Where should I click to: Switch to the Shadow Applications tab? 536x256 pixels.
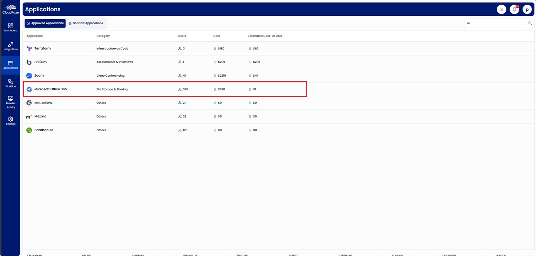pyautogui.click(x=86, y=23)
